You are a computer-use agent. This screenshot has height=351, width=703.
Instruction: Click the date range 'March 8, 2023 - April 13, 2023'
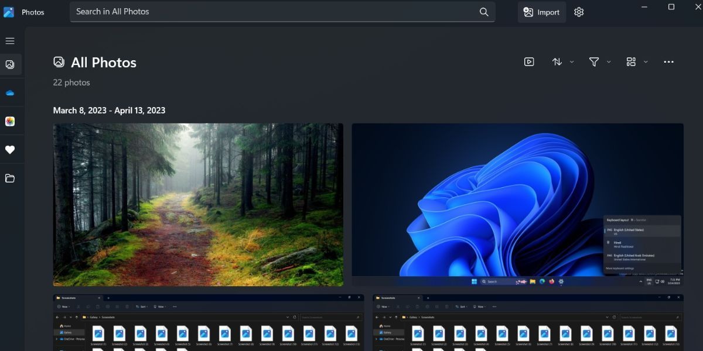coord(109,110)
